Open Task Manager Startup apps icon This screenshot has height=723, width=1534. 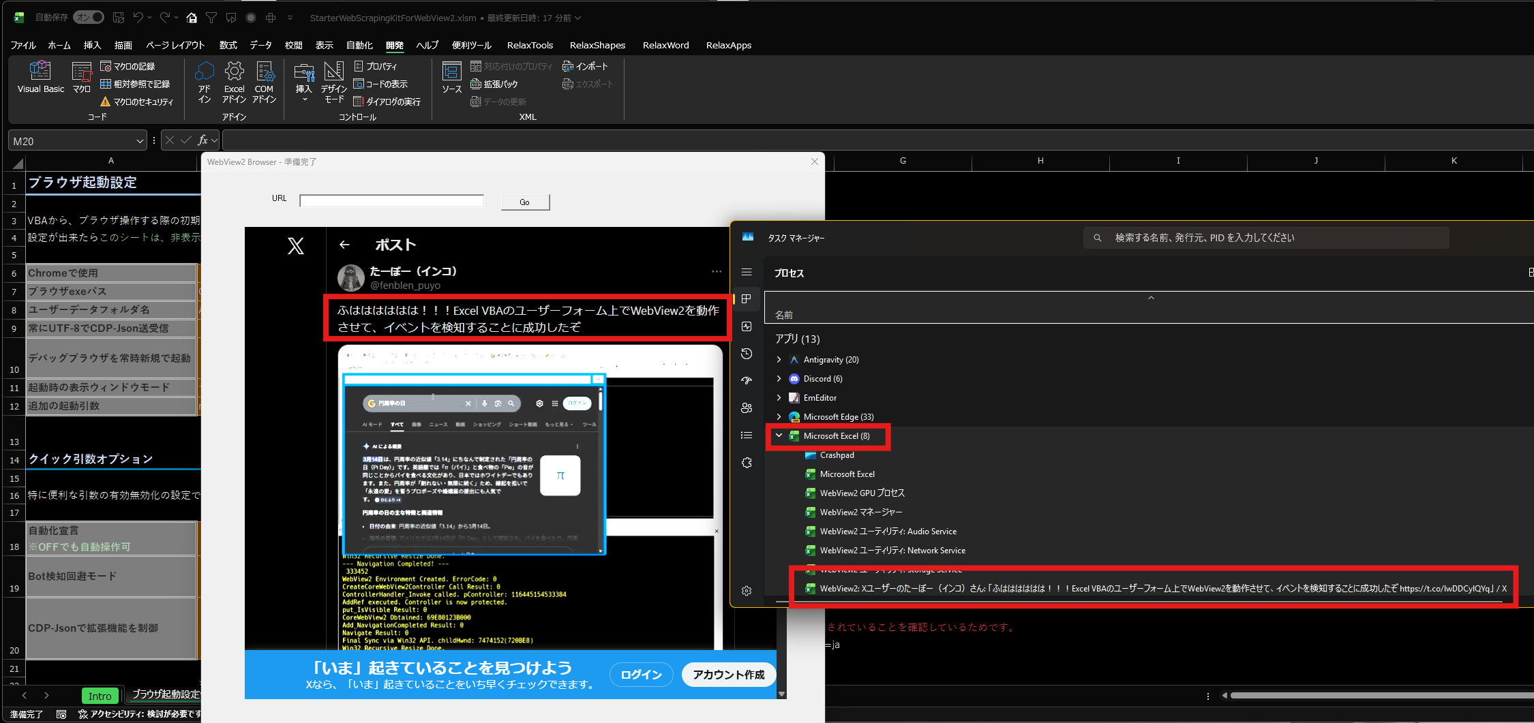(747, 381)
